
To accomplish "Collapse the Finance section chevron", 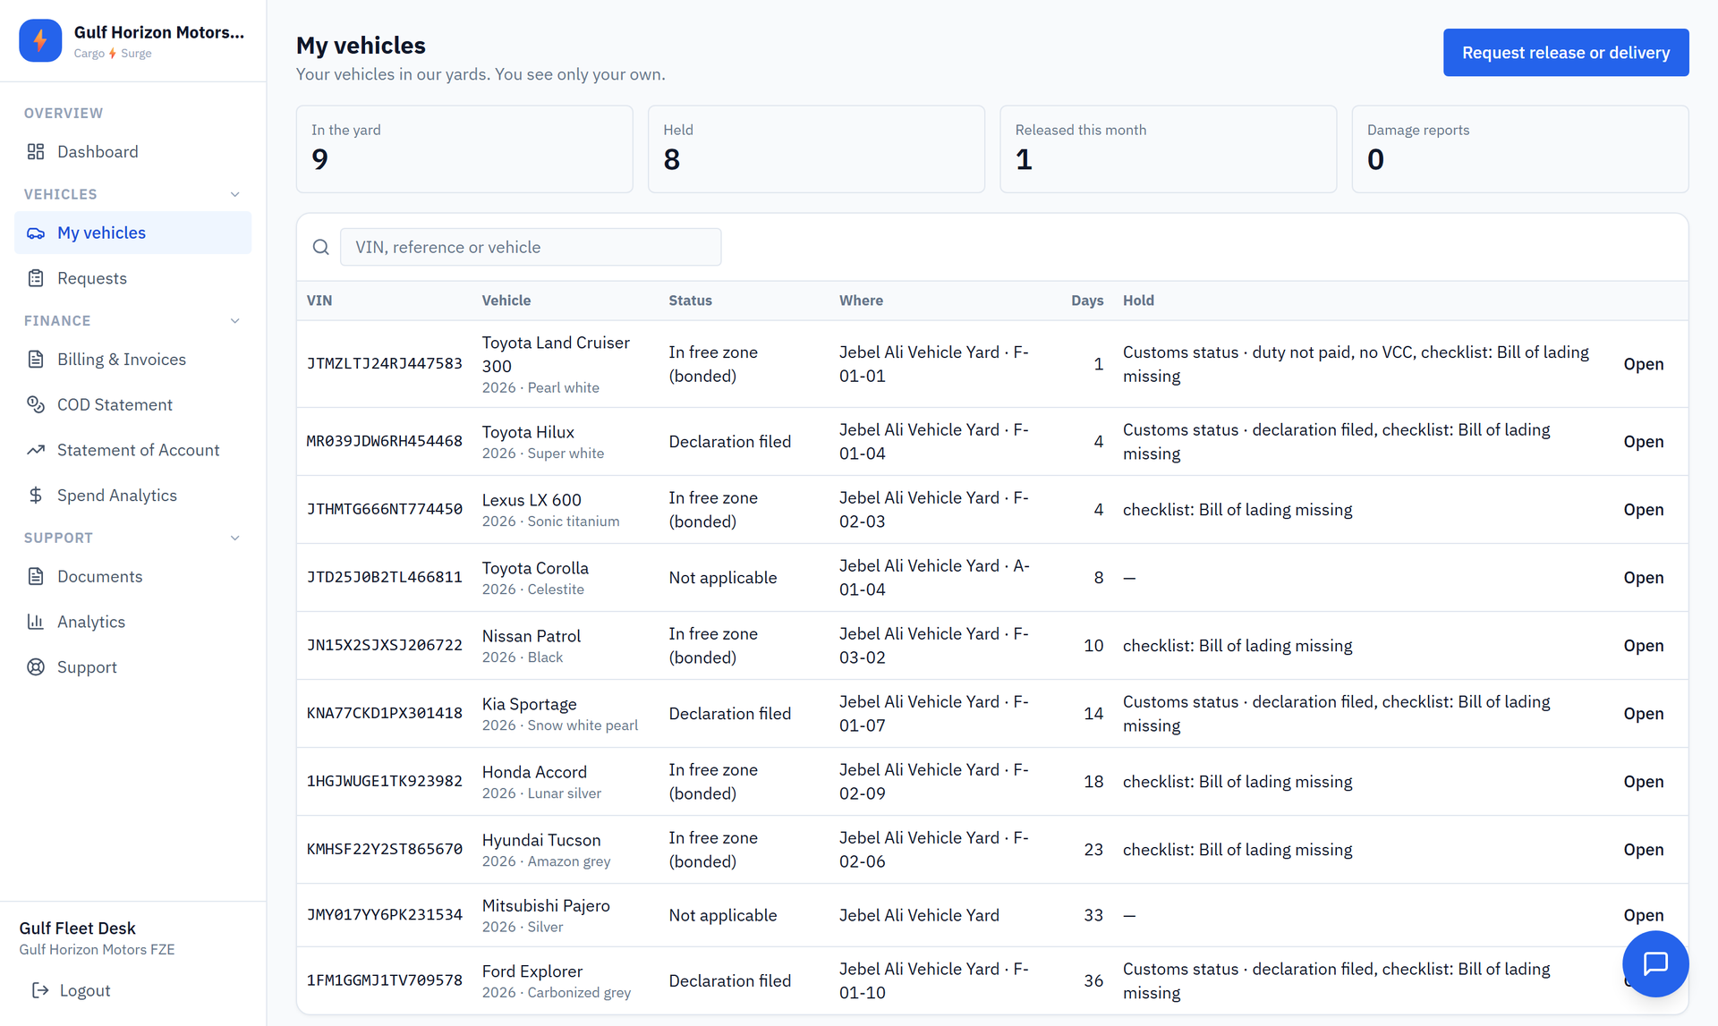I will [235, 321].
